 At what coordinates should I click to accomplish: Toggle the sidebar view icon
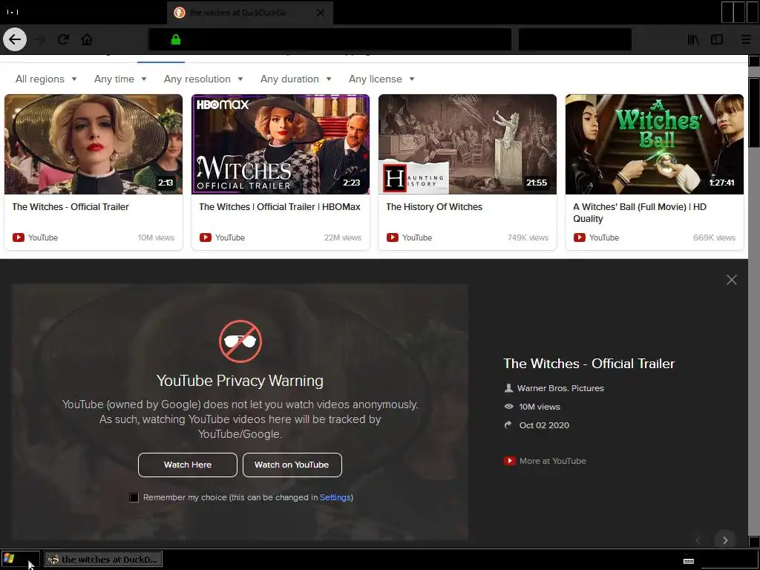(x=717, y=40)
